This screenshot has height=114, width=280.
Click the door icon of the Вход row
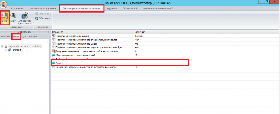point(54,52)
